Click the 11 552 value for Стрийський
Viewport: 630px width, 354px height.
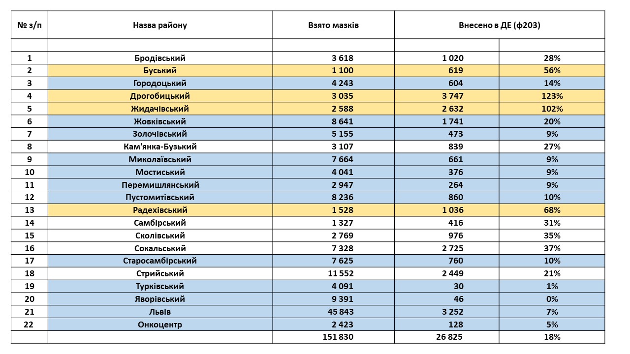pos(333,273)
